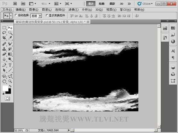The height and width of the screenshot is (133, 178).
Task: Switch to the Photography workspace
Action: (x=112, y=4)
